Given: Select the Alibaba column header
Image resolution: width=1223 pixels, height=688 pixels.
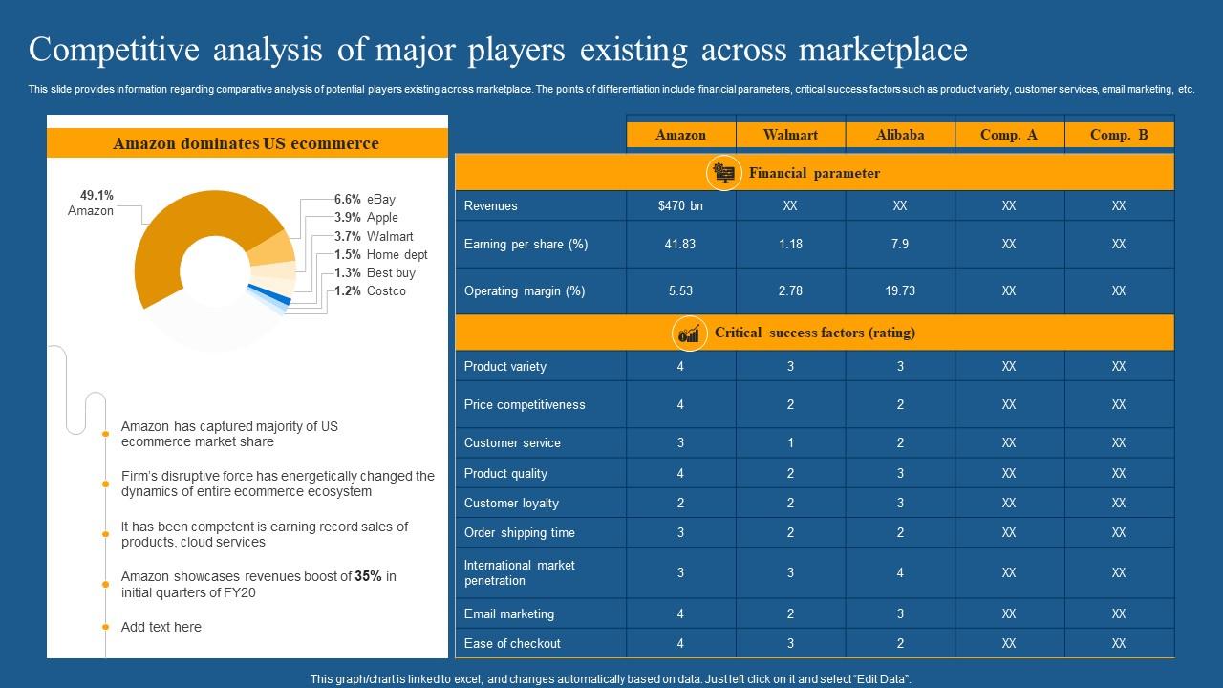Looking at the screenshot, I should point(899,135).
